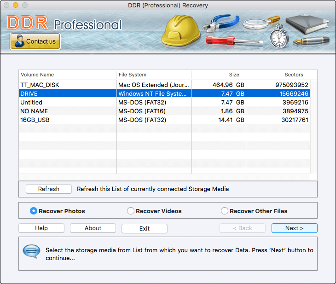
Task: Select the Recover Videos radio button
Action: [x=131, y=211]
